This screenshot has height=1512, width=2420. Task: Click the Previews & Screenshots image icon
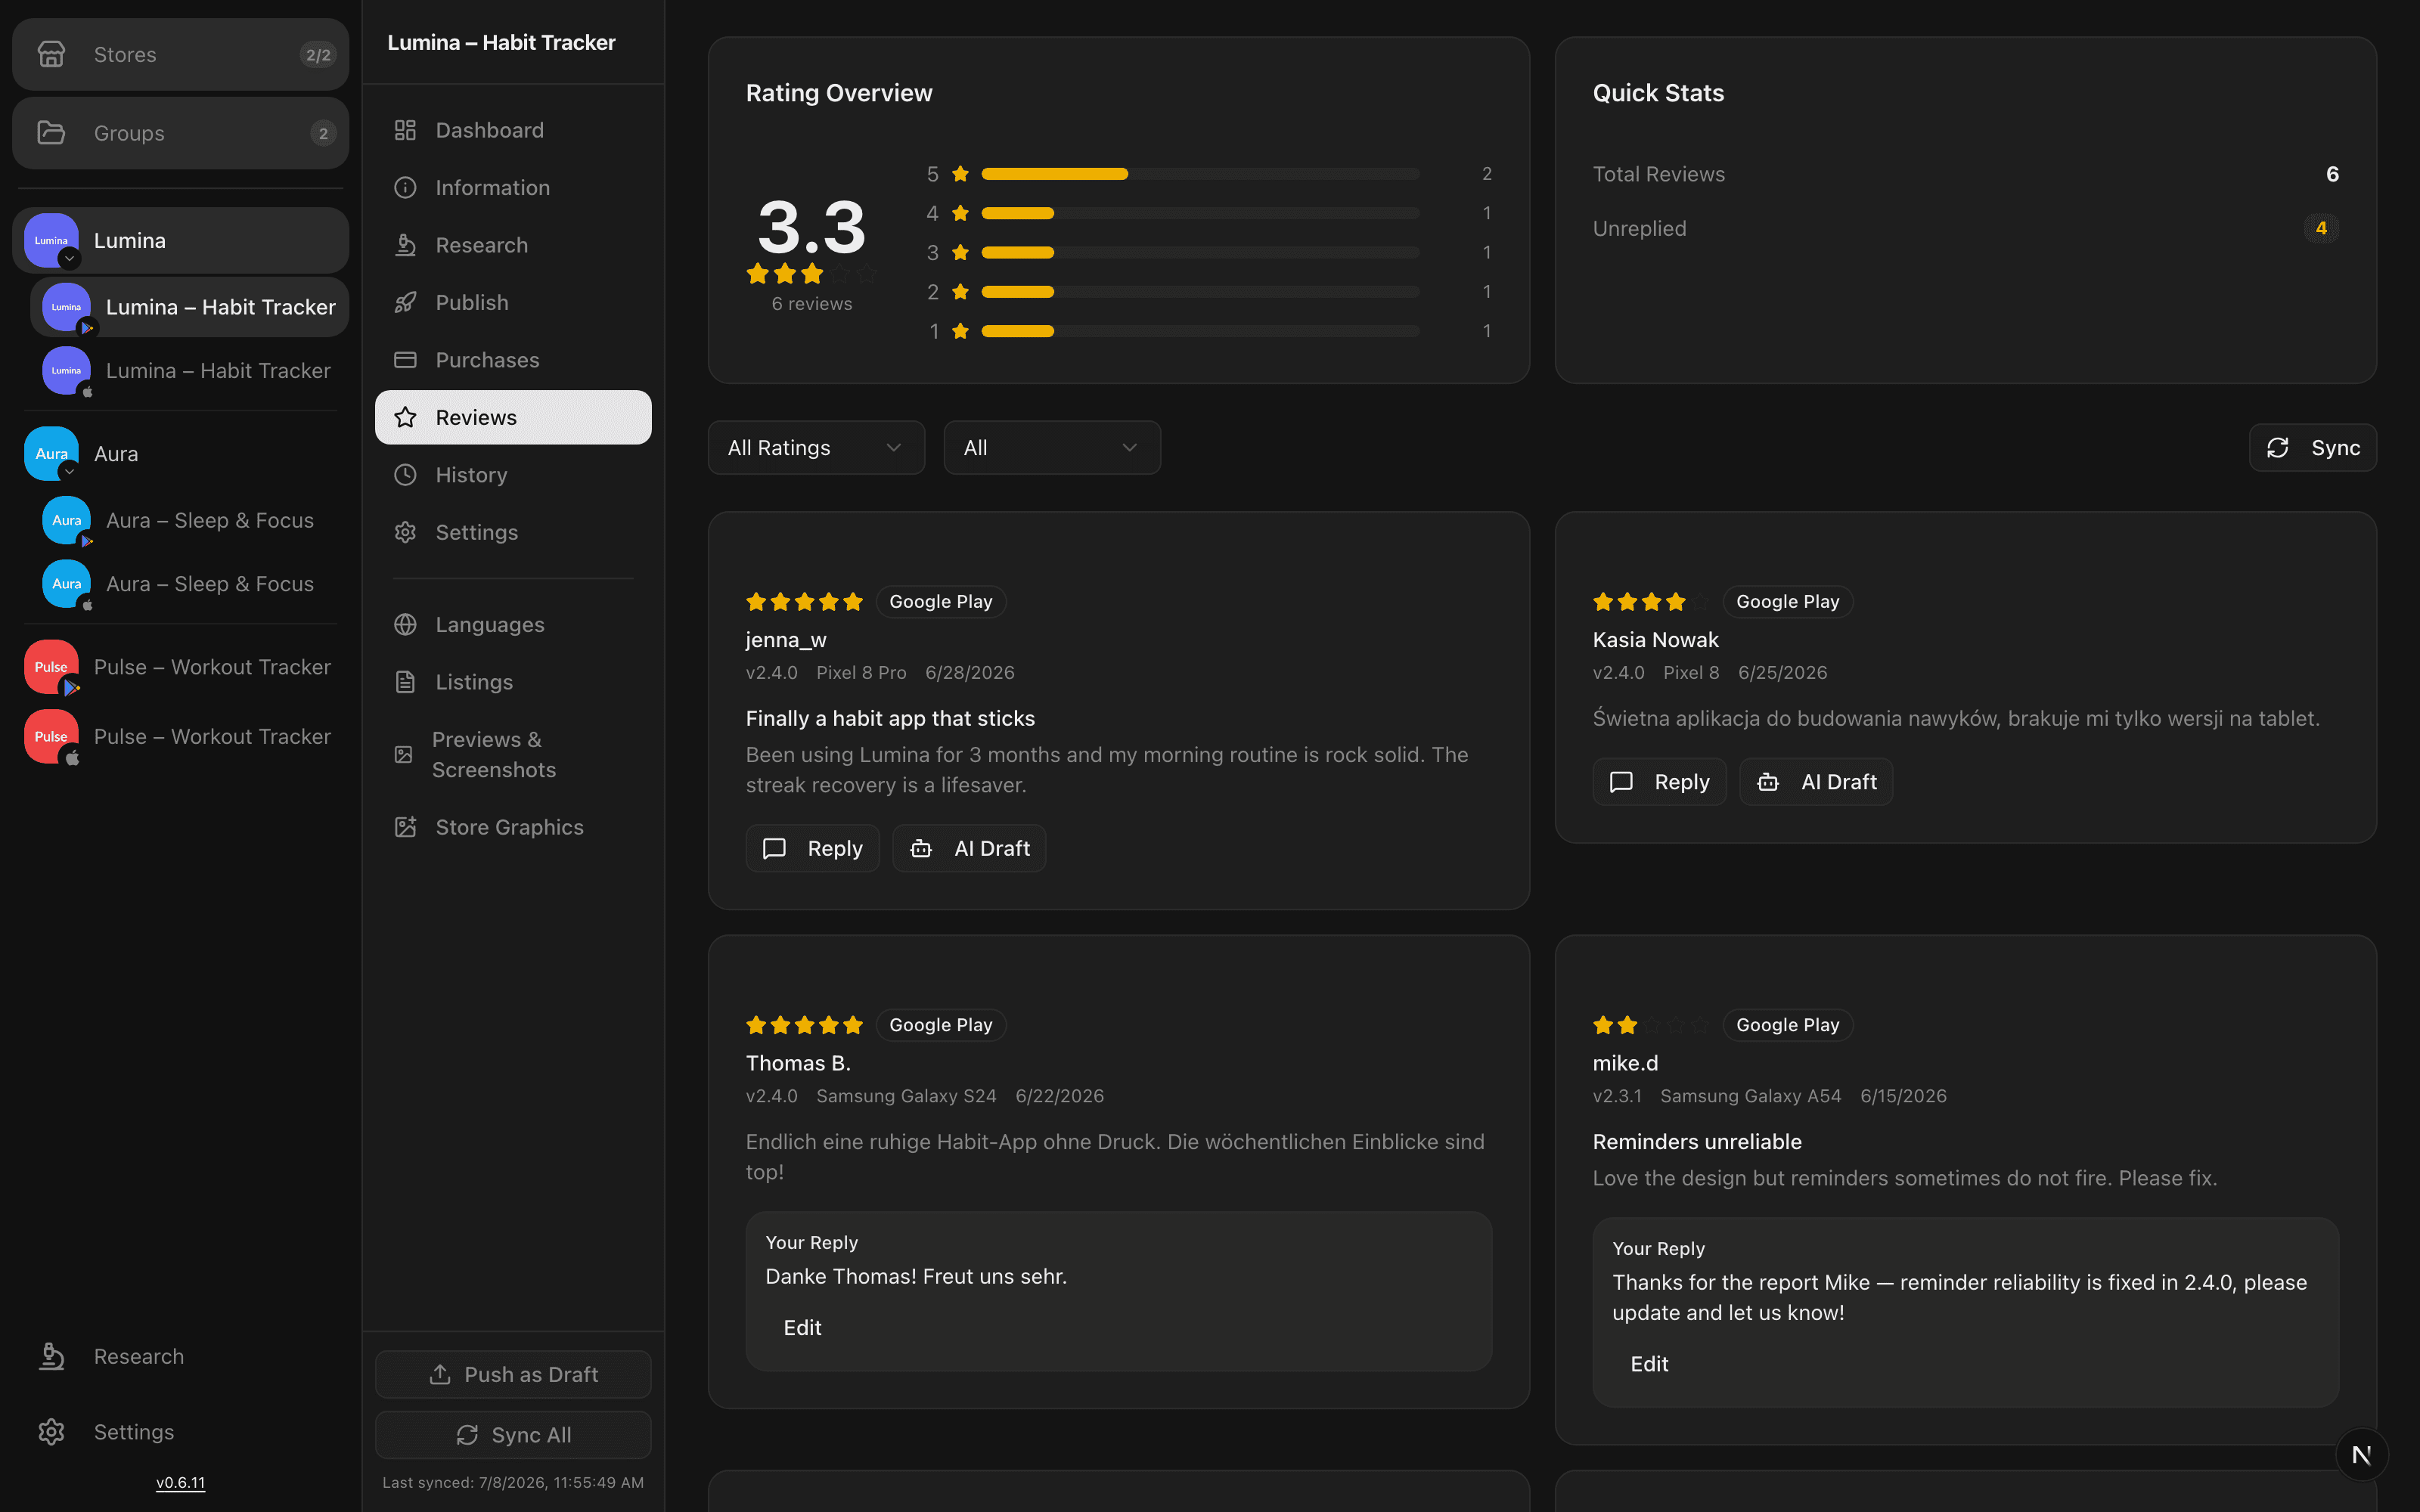(x=403, y=755)
